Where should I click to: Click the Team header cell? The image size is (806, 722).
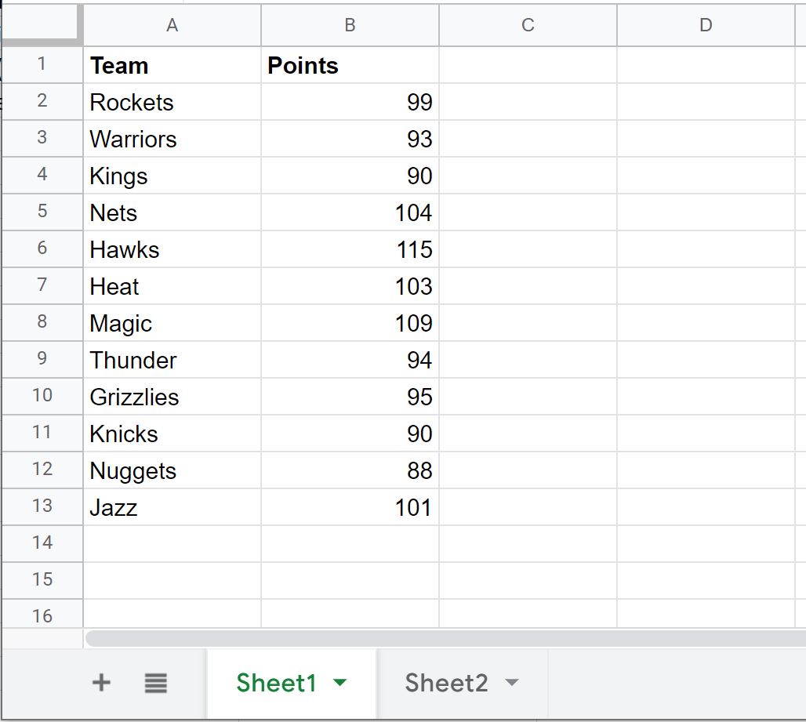point(172,65)
